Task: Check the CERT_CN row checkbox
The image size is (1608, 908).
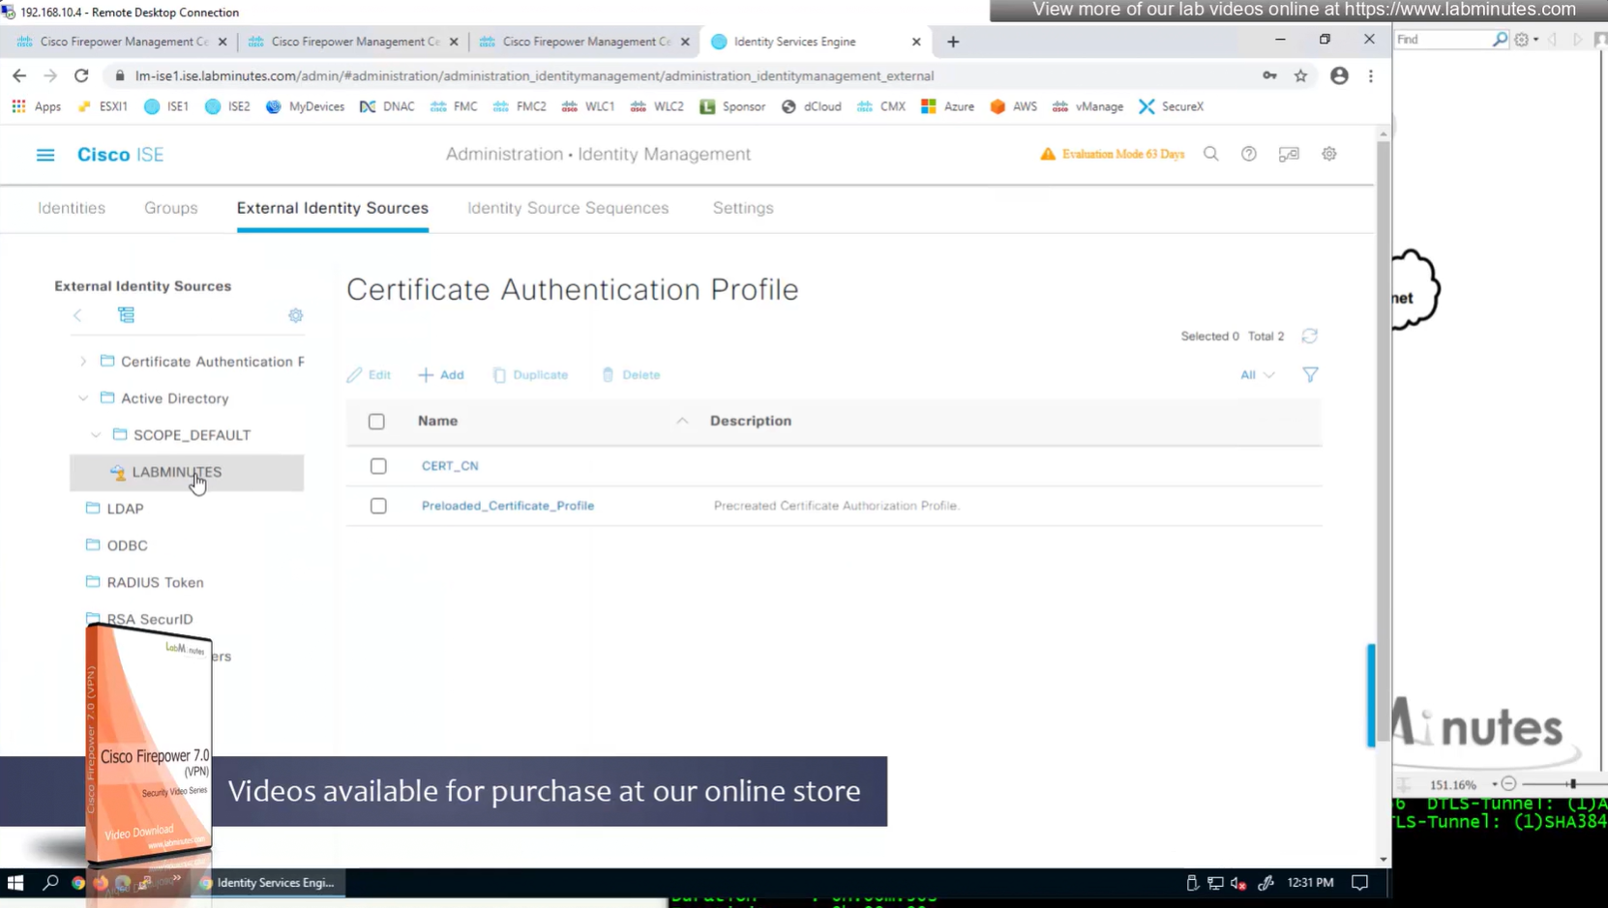Action: pos(378,466)
